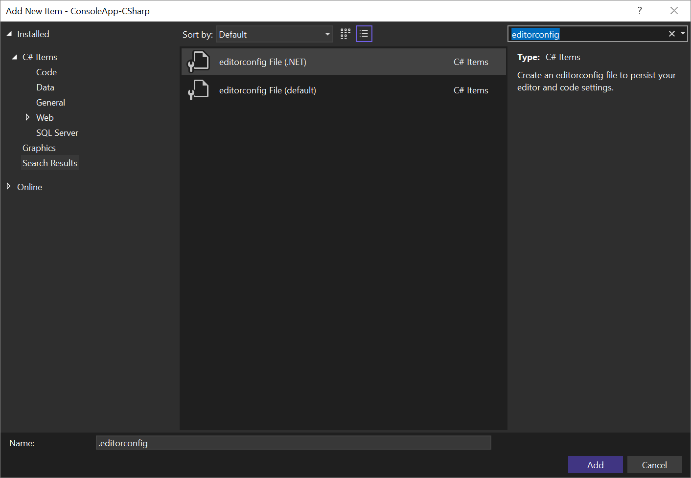Select the Online heading

[x=29, y=187]
